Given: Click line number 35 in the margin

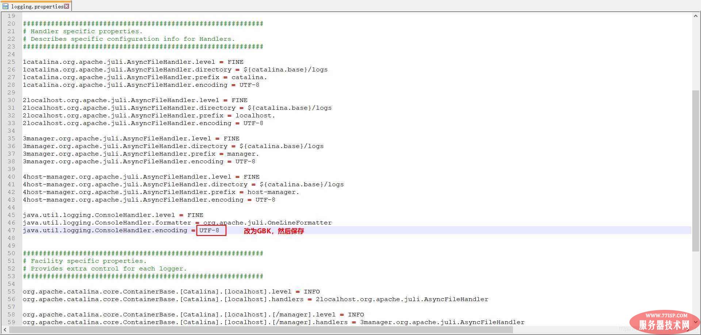Looking at the screenshot, I should (11, 139).
